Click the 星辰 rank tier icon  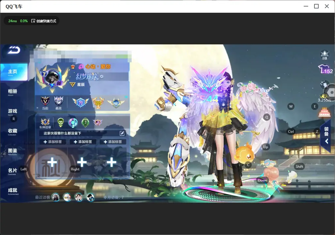coord(72,85)
